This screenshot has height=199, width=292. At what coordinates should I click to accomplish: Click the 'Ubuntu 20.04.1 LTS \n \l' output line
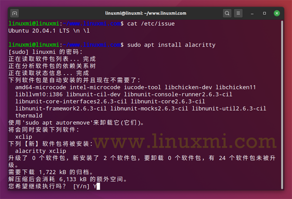49,31
